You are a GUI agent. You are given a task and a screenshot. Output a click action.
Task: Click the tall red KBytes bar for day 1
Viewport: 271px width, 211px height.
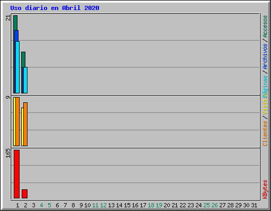[16, 174]
